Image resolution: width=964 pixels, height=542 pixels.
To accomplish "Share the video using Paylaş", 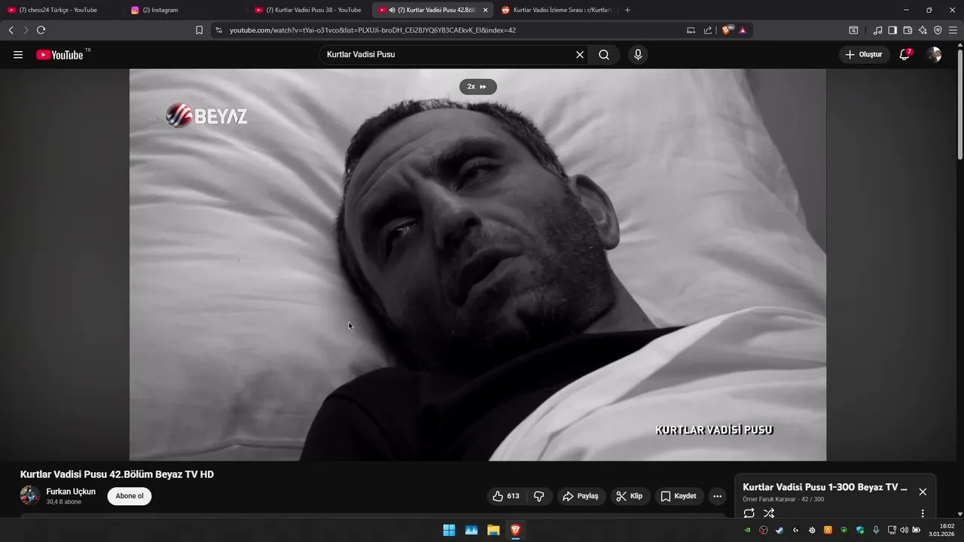I will click(x=581, y=496).
